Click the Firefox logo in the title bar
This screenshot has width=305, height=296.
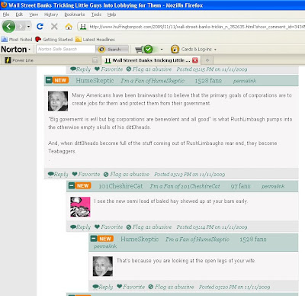[x=4, y=5]
